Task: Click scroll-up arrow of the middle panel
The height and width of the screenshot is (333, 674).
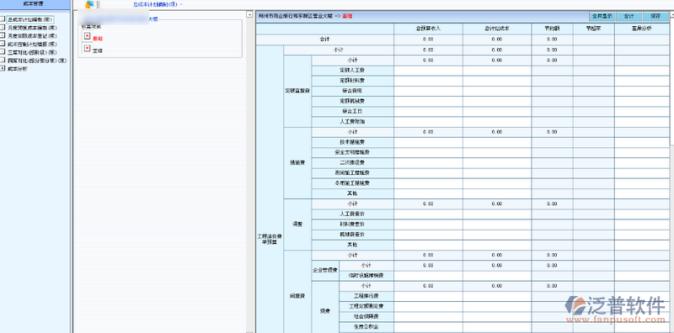Action: 249,14
